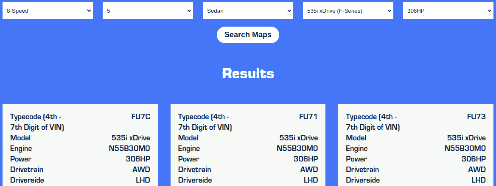Click the Typecode label in FU71 card
Screen dimensions: 496x186
(205, 122)
